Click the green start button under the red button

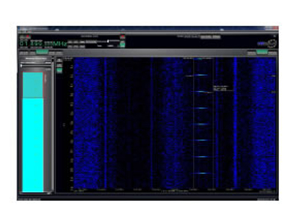(123, 44)
